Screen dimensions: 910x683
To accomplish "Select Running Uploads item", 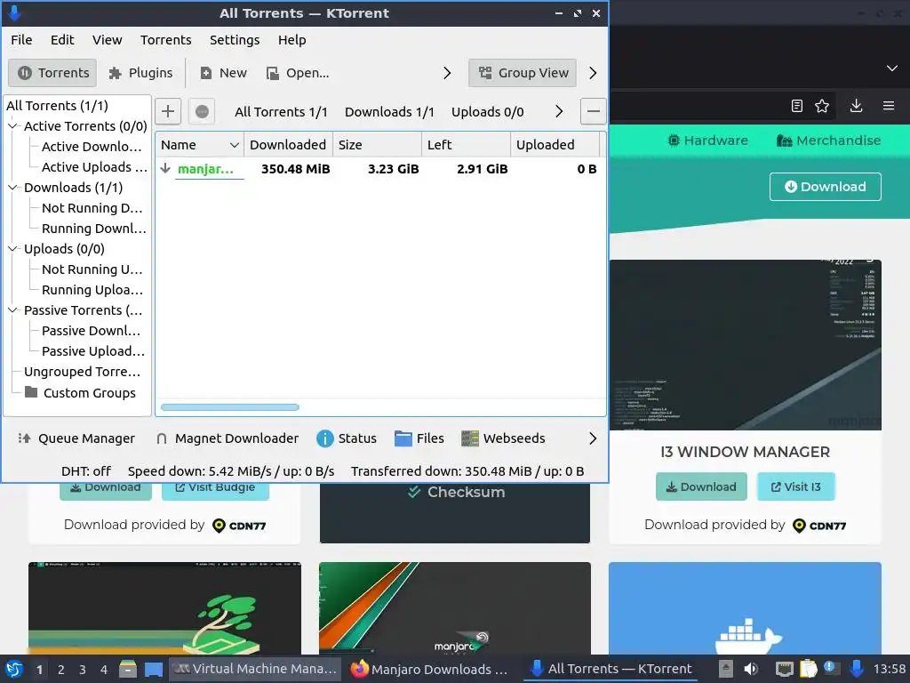I will tap(92, 290).
